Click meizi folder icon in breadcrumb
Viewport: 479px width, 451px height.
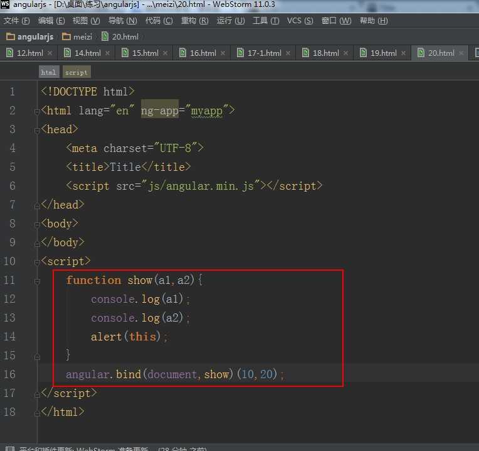[x=66, y=36]
